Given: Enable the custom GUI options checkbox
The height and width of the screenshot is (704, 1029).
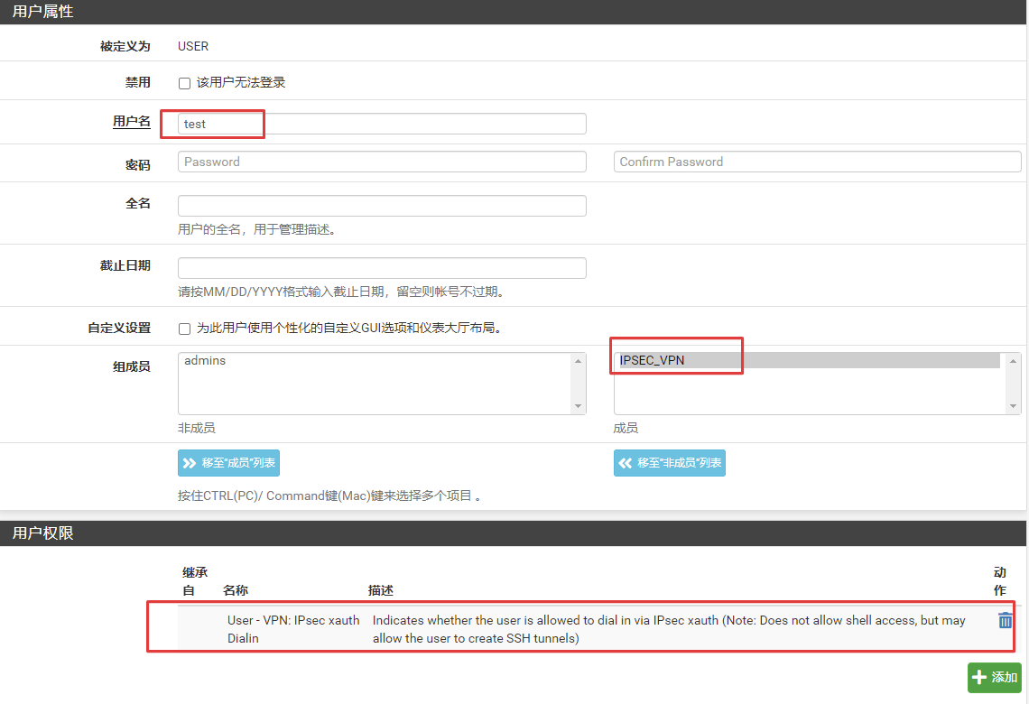Looking at the screenshot, I should pyautogui.click(x=184, y=329).
